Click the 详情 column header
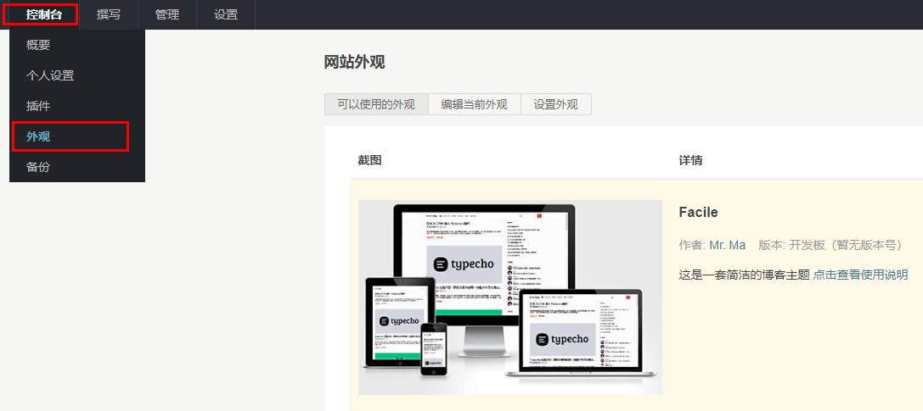 [690, 160]
